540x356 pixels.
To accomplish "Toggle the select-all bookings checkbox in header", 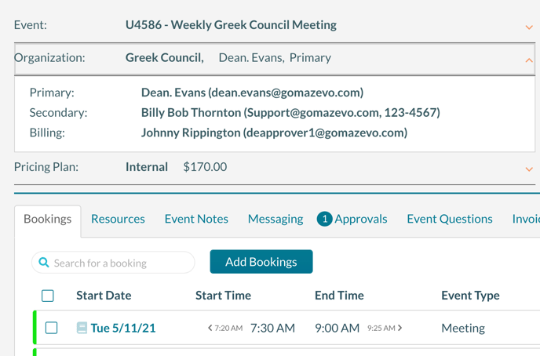I will click(48, 296).
